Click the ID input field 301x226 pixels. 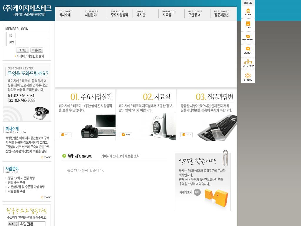(32, 35)
